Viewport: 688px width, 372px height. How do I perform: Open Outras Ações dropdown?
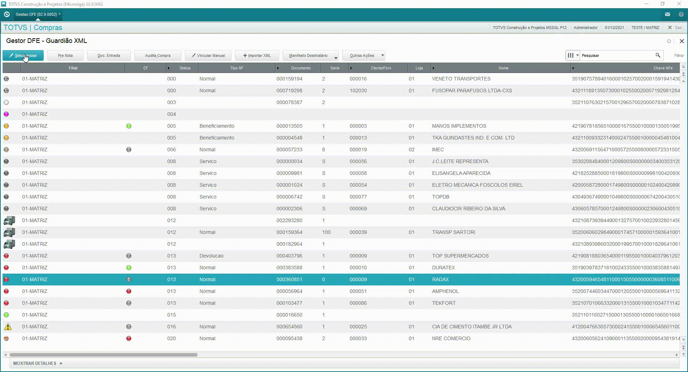[364, 55]
